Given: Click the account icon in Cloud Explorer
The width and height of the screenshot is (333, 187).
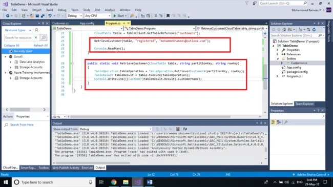Looking at the screenshot, I should 36,30.
